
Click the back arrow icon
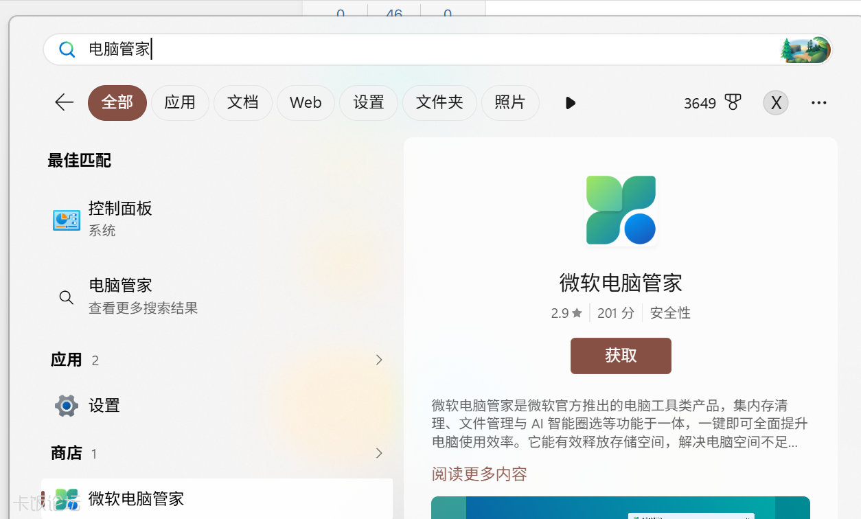[64, 103]
